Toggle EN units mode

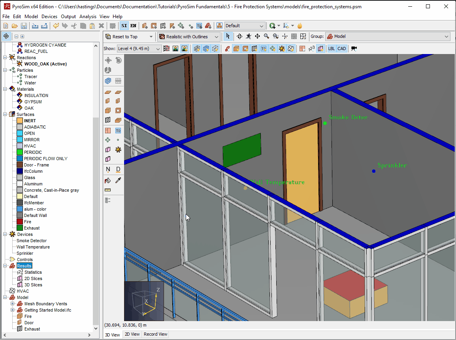point(133,26)
